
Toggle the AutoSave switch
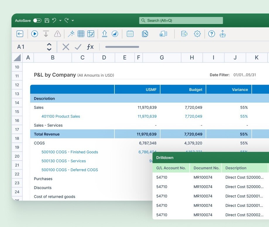(37, 20)
